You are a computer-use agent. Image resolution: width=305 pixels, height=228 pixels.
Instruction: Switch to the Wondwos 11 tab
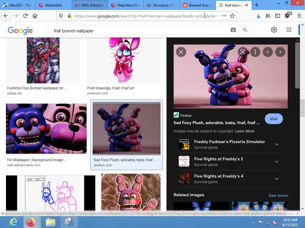point(161,5)
